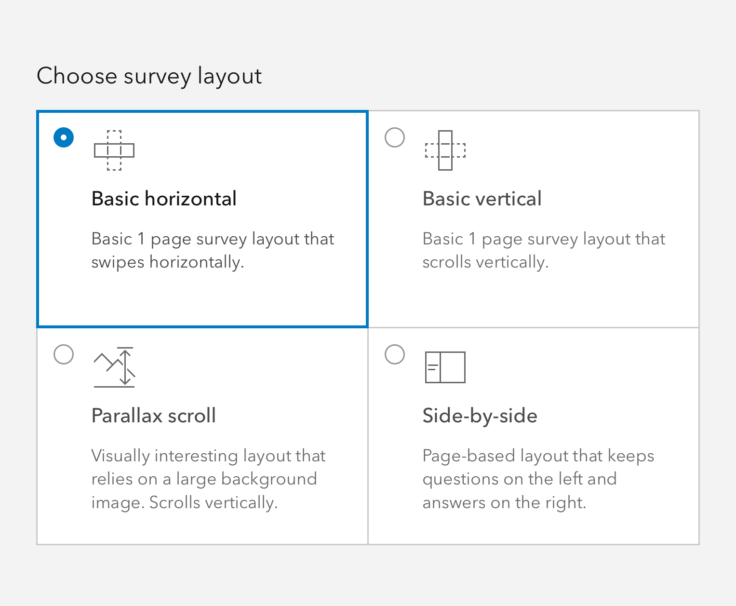Click blank space below Basic vertical description
736x606 pixels.
point(534,299)
